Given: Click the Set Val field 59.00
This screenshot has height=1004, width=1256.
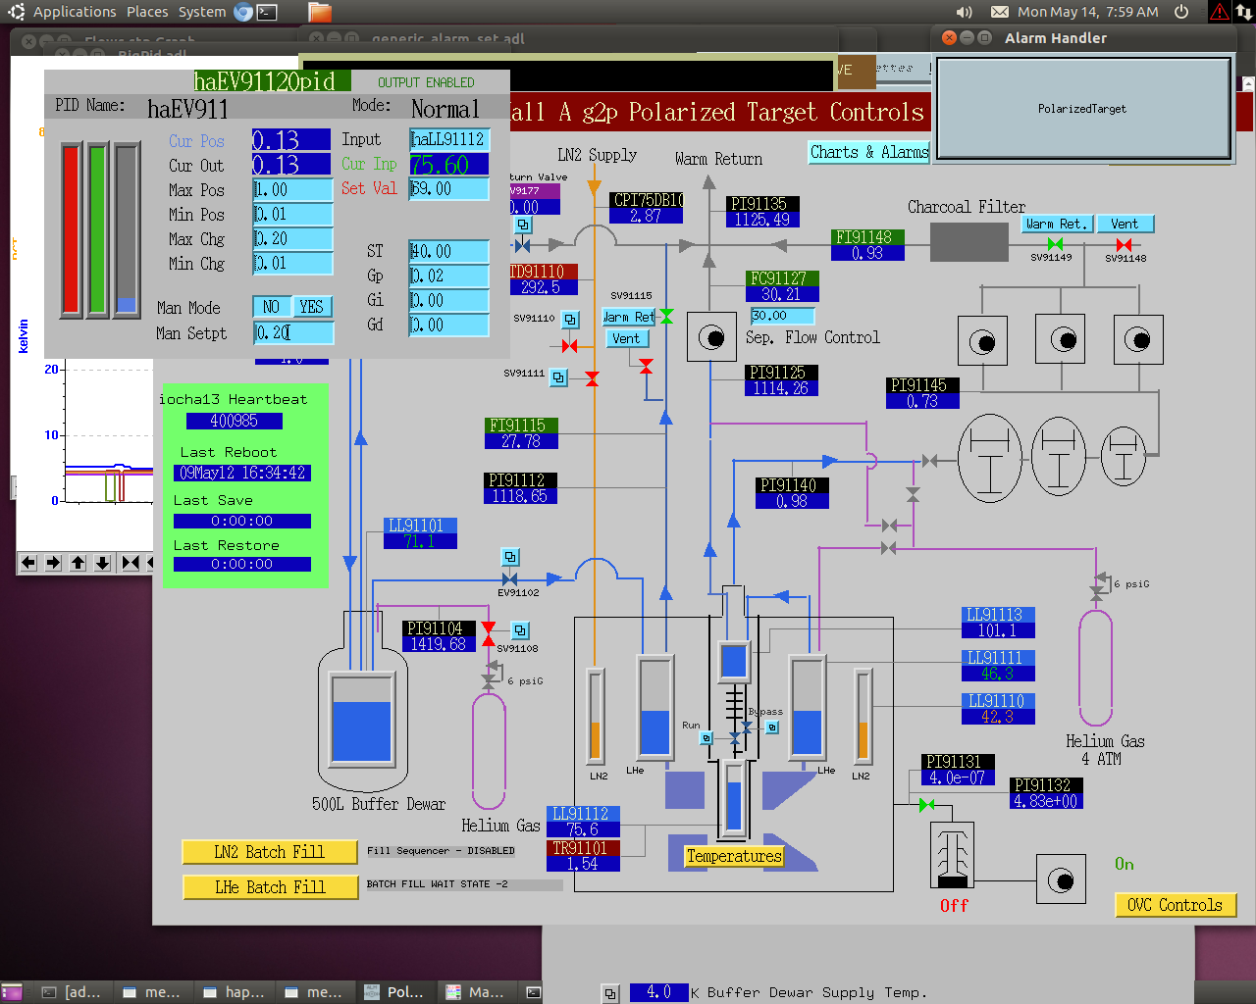Looking at the screenshot, I should pos(449,188).
